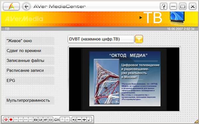Toggle picture-in-picture mode icon
This screenshot has width=199, height=124.
tap(41, 119)
